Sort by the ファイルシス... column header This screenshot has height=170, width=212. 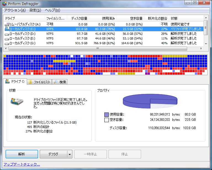pos(56,18)
